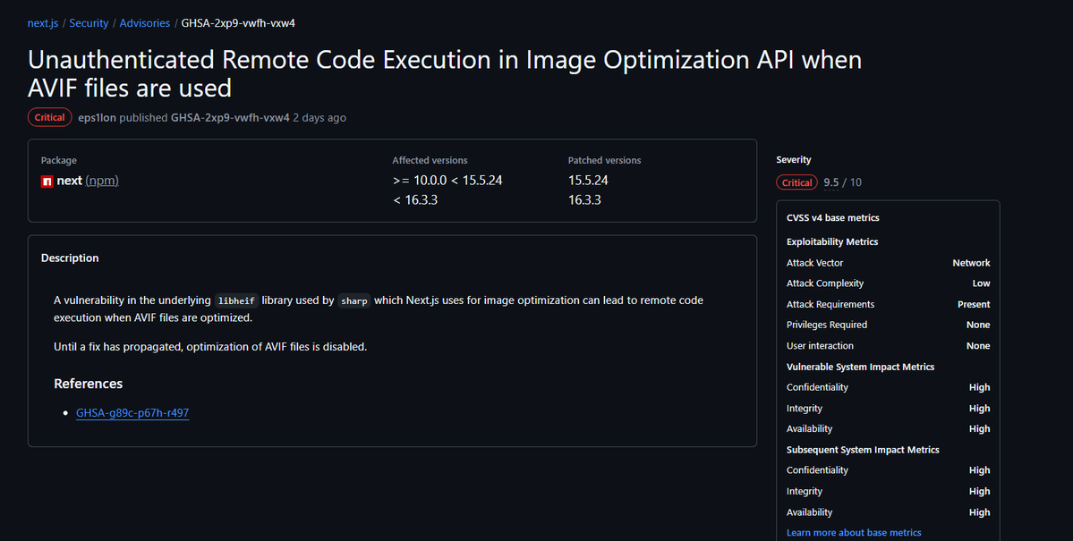Click the Privileges Required None value
Viewport: 1073px width, 541px height.
[978, 325]
